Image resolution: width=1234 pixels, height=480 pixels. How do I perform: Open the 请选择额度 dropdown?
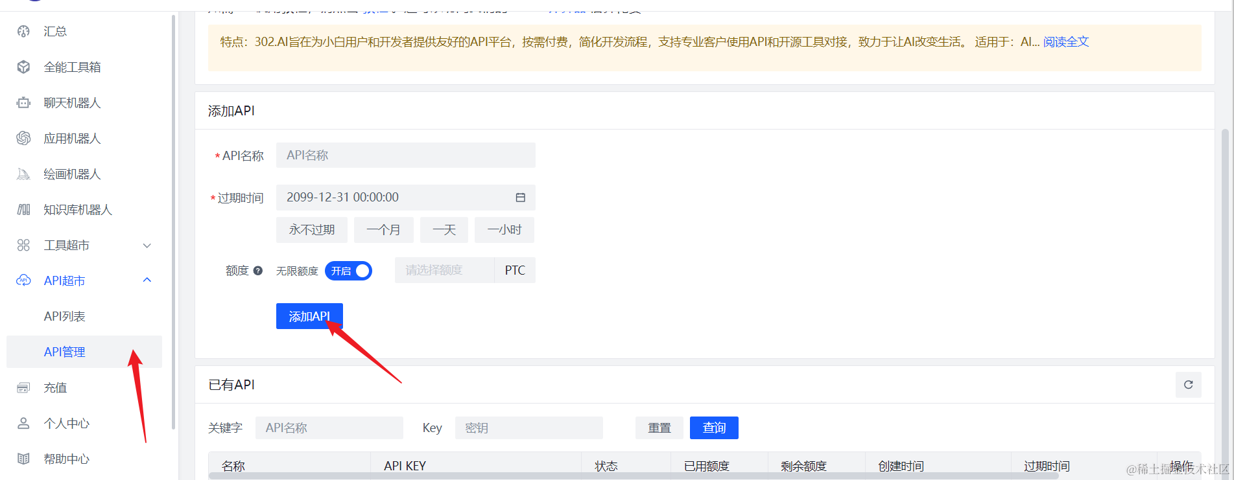(445, 270)
